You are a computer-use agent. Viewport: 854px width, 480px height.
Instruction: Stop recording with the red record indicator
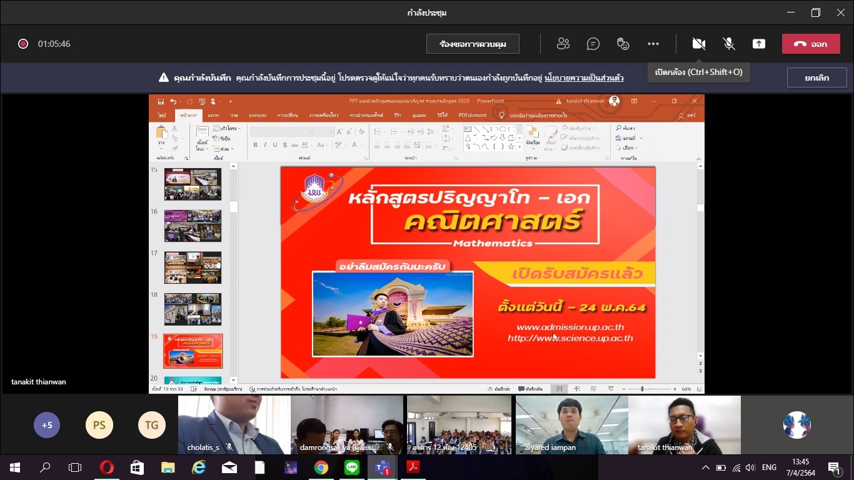click(x=23, y=44)
